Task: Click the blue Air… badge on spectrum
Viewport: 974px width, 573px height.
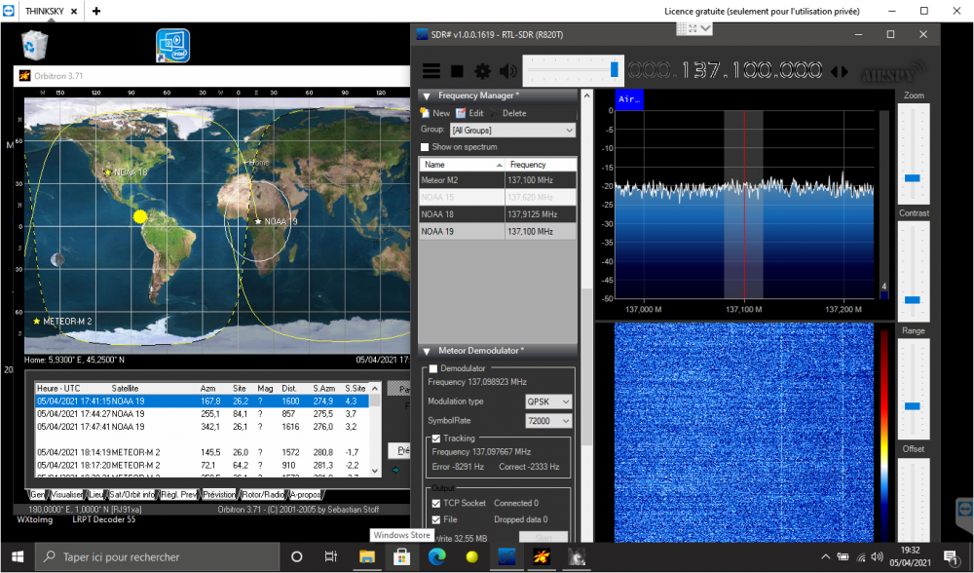Action: pos(629,99)
